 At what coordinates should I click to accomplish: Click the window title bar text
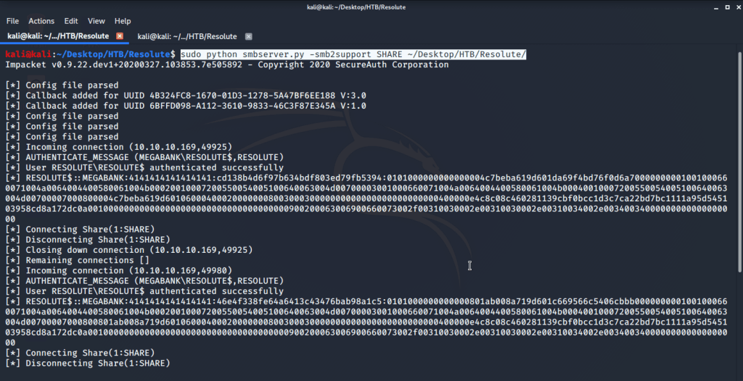[x=371, y=7]
